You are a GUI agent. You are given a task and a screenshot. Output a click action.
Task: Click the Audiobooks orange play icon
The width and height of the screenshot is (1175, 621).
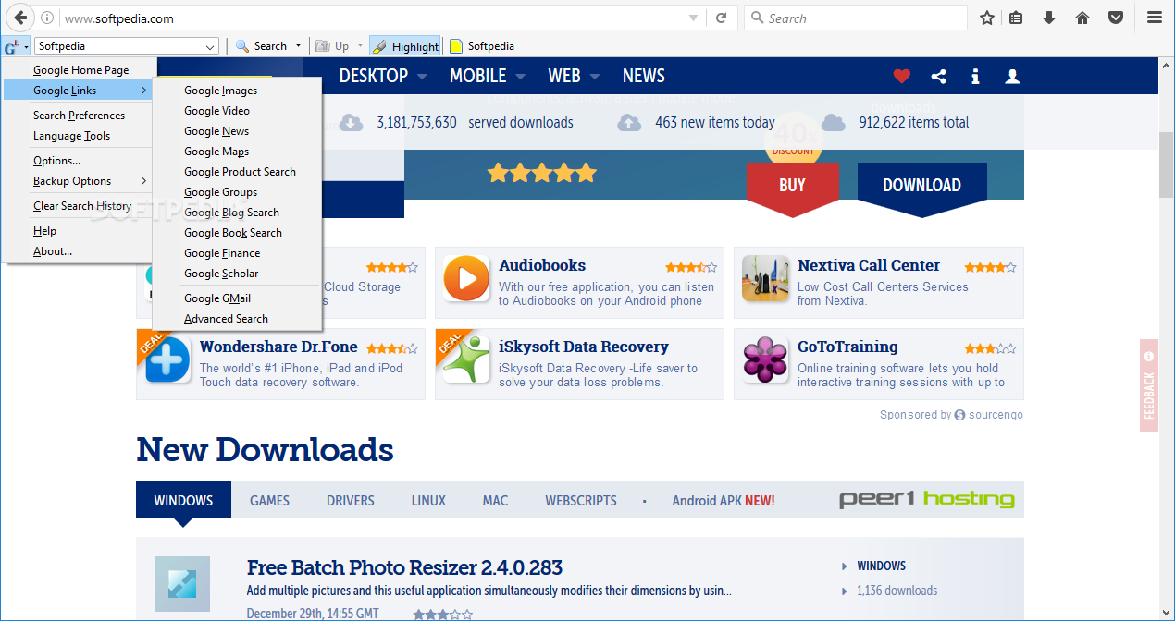click(x=466, y=279)
